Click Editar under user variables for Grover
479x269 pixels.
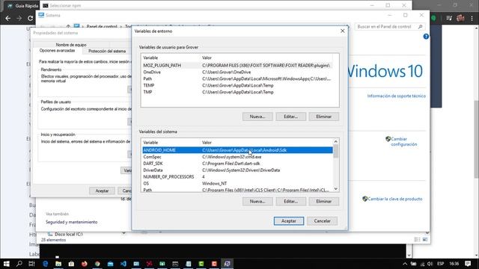(x=290, y=117)
